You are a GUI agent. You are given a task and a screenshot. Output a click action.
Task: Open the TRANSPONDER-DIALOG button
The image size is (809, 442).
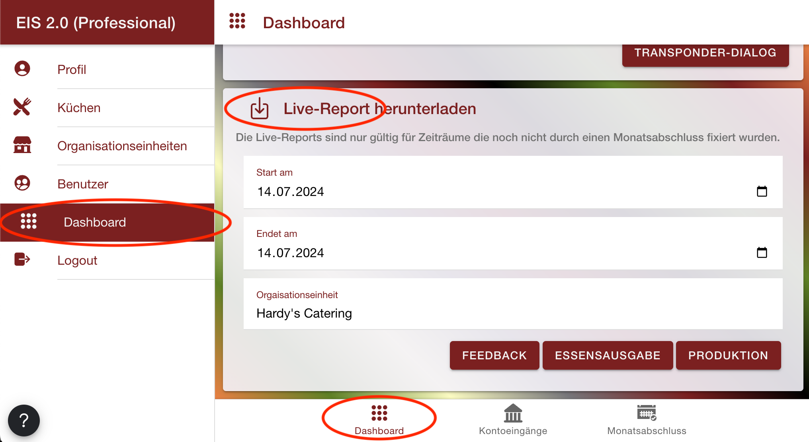point(705,53)
